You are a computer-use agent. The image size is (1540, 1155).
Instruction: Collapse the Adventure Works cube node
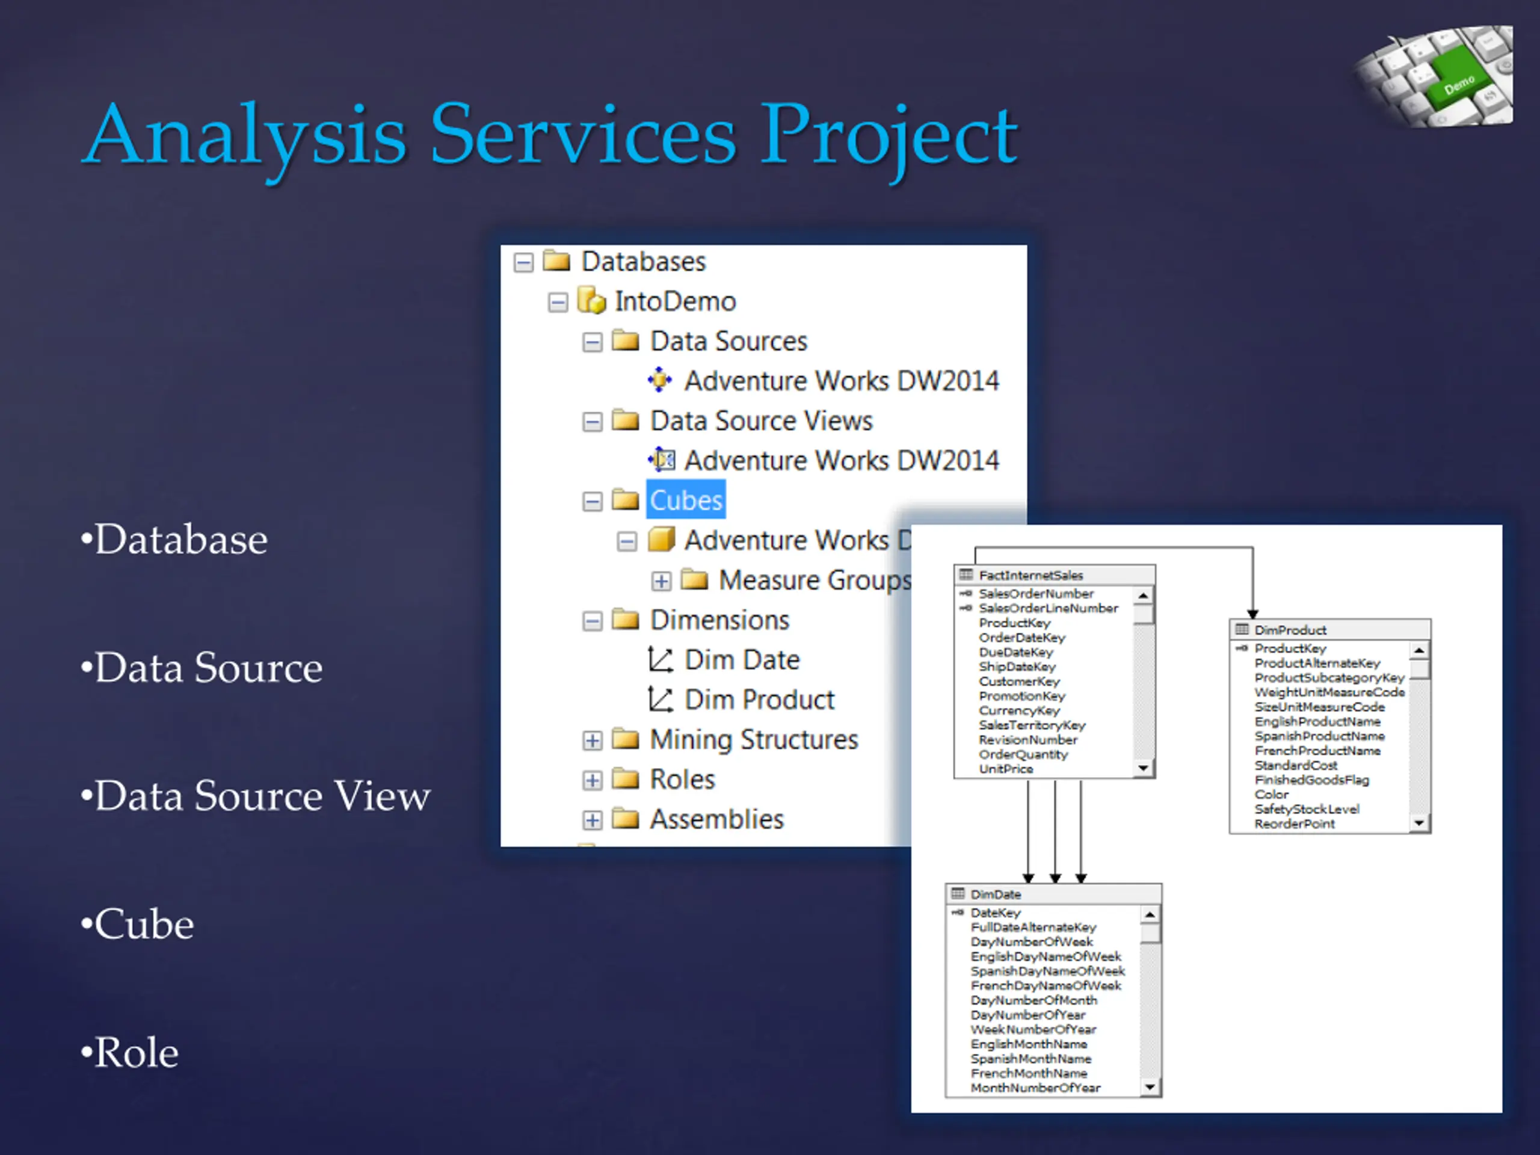[x=627, y=541]
